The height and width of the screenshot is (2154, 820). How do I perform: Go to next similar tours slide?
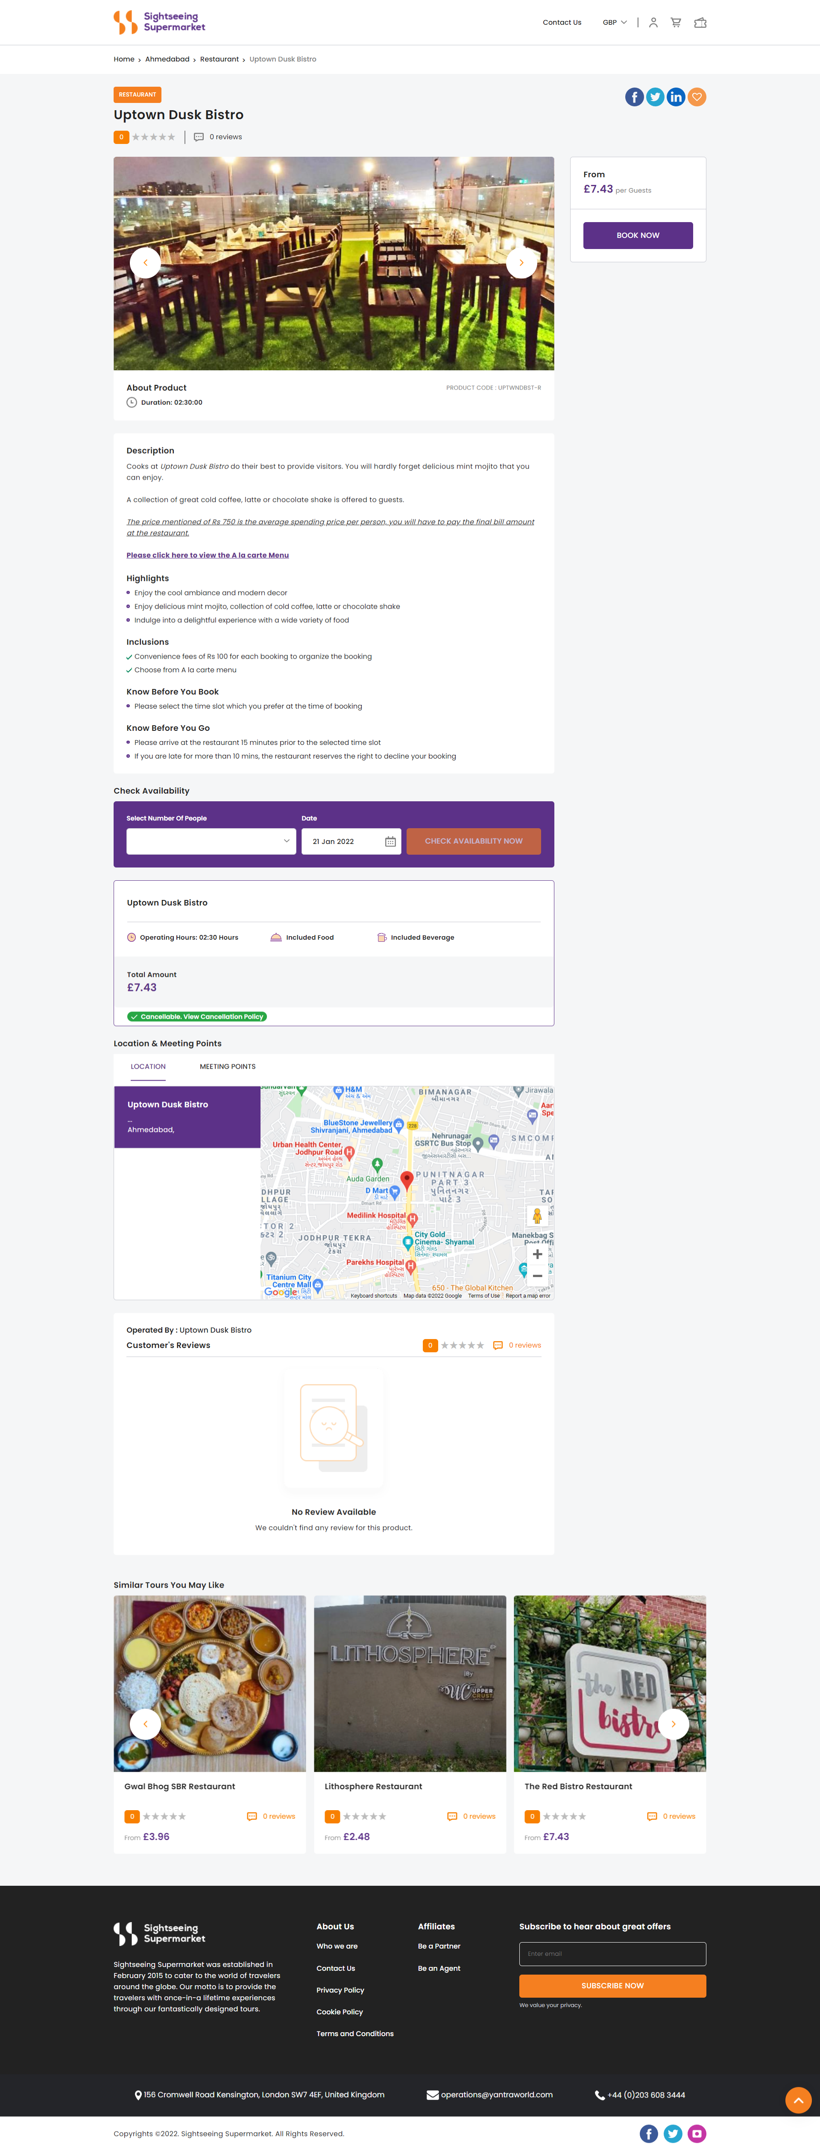click(674, 1723)
